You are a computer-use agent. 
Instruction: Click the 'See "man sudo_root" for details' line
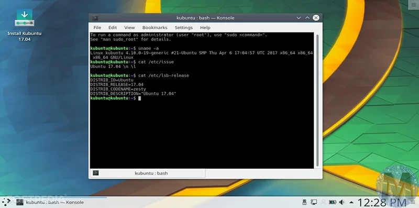pos(130,39)
